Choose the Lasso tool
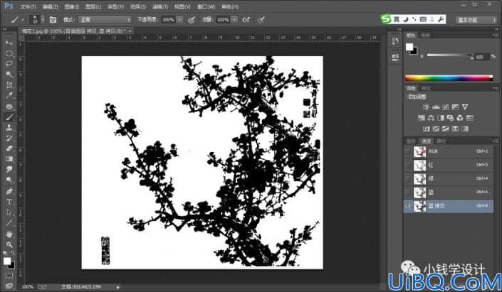 (9, 63)
